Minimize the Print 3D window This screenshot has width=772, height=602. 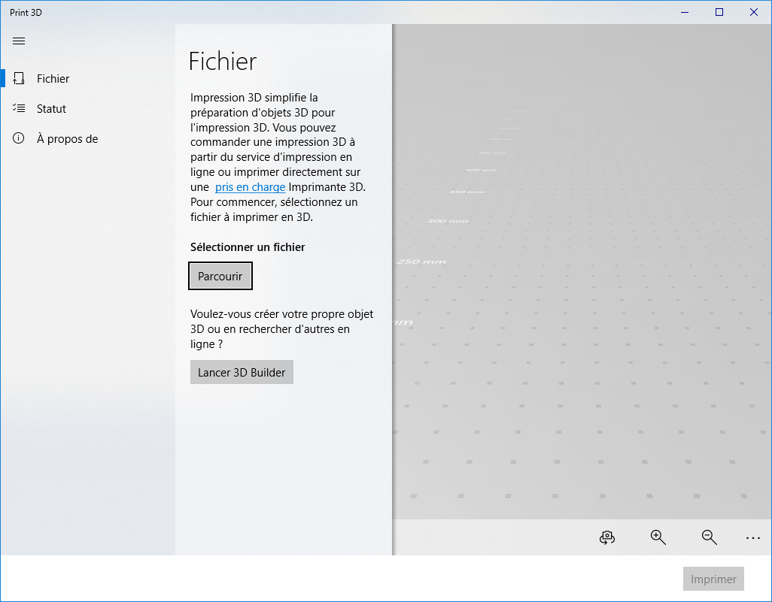[x=685, y=12]
